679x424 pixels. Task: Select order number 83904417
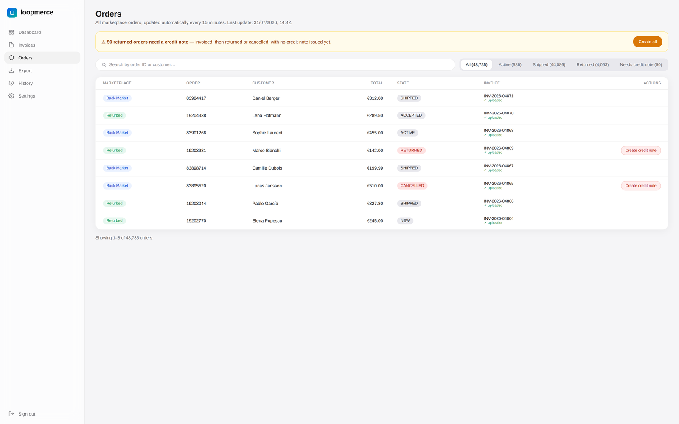196,98
